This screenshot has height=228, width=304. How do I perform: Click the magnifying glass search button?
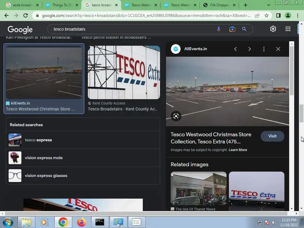pos(244,29)
